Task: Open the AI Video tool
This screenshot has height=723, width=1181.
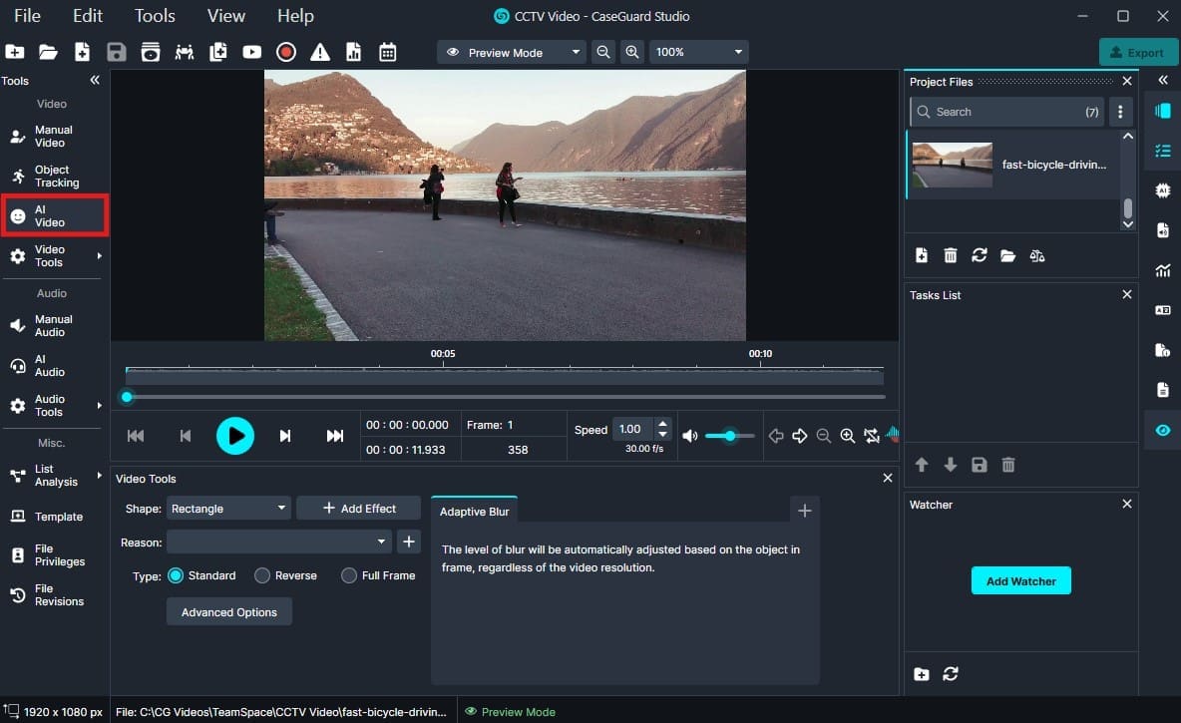Action: [x=46, y=214]
